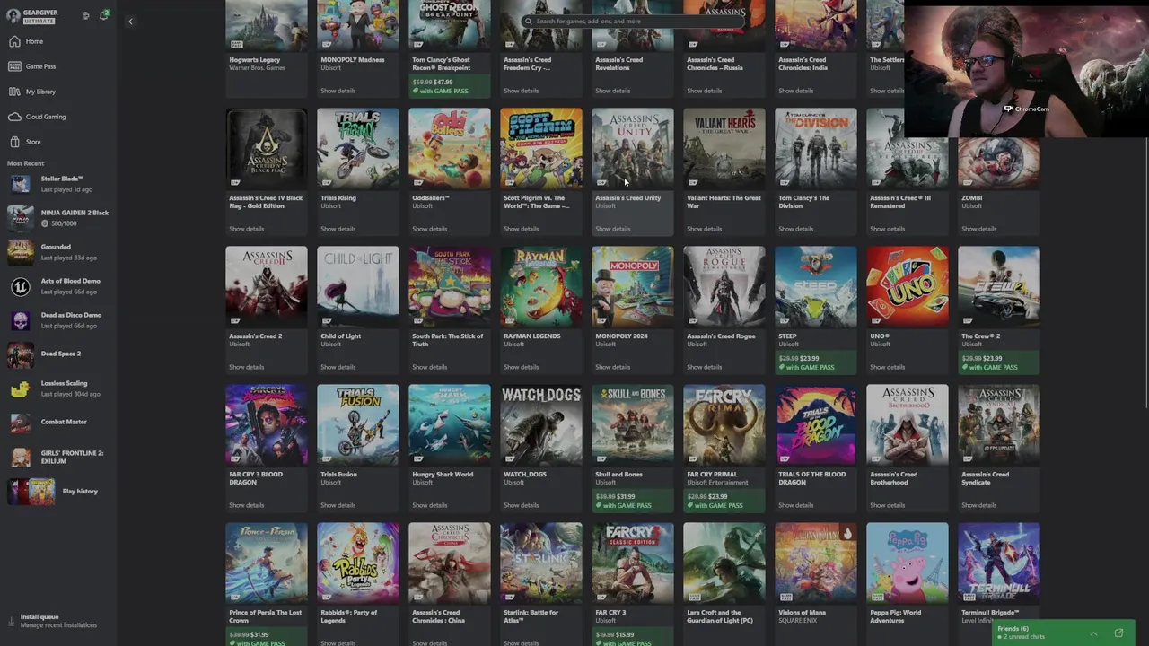Open Assassin's Creed Syndicate cover
Screen dimensions: 1149x646
tap(999, 425)
